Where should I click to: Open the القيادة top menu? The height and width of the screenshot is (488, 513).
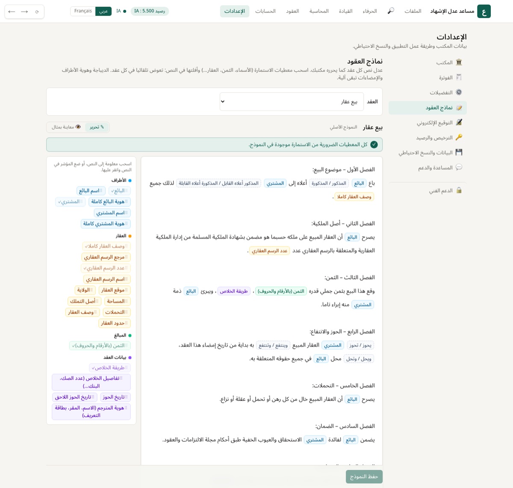(345, 11)
